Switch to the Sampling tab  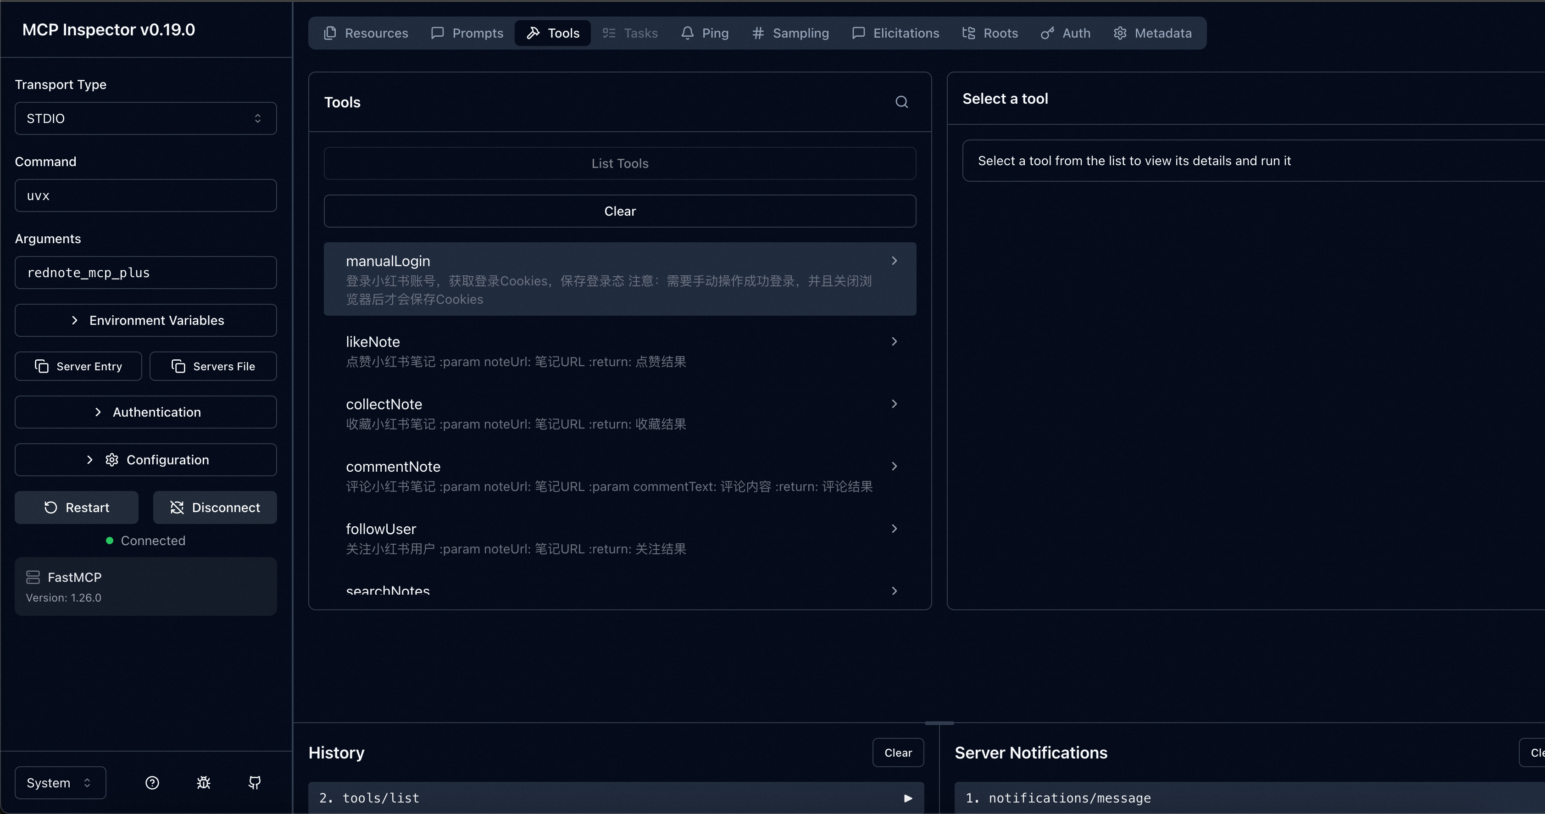[790, 33]
